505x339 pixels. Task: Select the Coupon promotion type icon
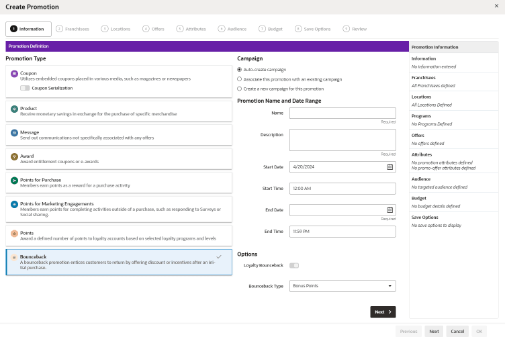pos(14,74)
